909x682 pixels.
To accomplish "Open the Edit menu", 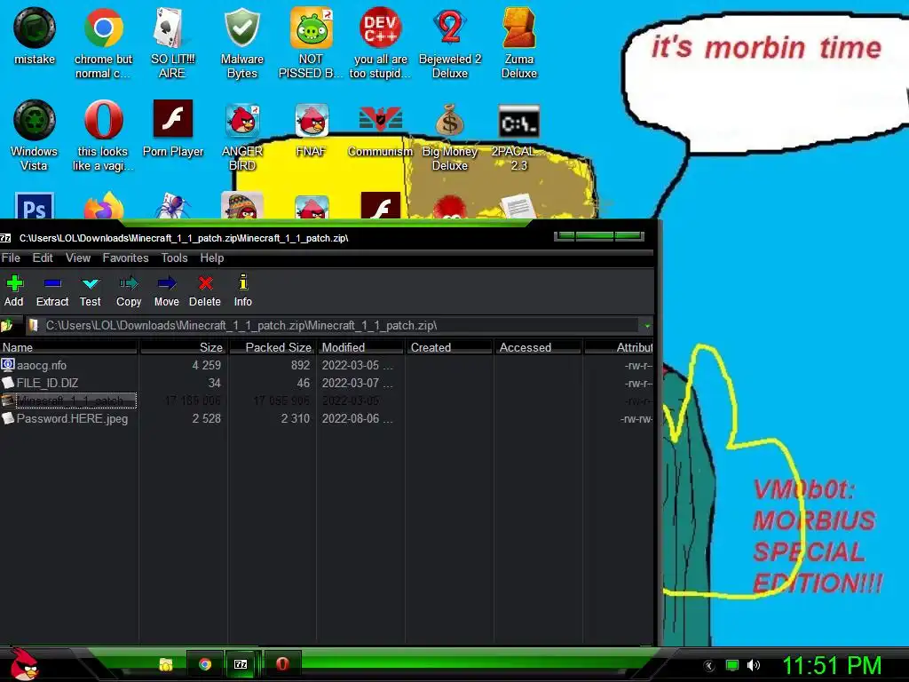I will pyautogui.click(x=43, y=258).
